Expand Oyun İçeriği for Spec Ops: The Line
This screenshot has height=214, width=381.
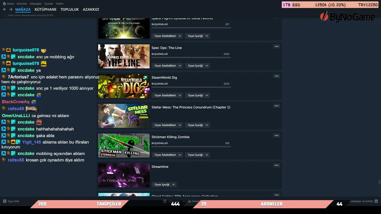pyautogui.click(x=198, y=66)
